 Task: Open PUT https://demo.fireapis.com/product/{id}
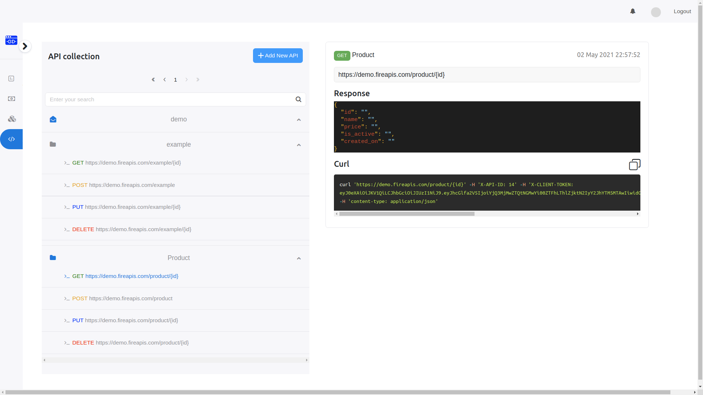tap(125, 320)
